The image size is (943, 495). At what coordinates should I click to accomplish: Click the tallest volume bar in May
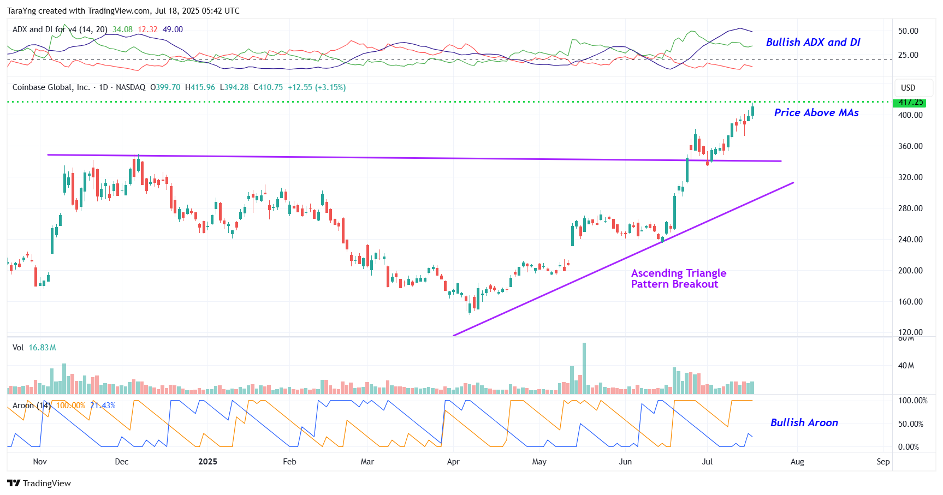click(x=584, y=368)
